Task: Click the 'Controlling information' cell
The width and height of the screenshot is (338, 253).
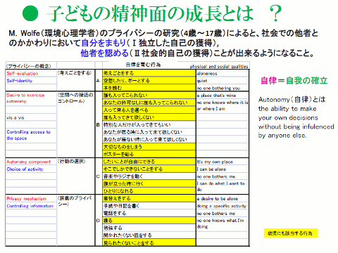Action: (x=31, y=206)
